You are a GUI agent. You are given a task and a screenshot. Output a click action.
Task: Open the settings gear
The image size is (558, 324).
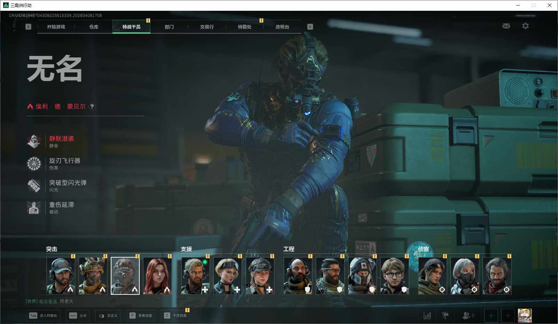pos(525,26)
